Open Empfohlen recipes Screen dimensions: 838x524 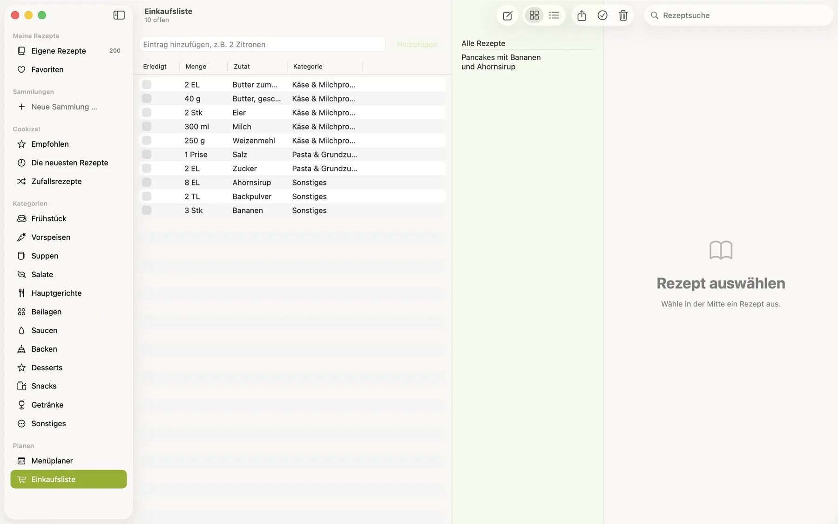[x=68, y=144]
